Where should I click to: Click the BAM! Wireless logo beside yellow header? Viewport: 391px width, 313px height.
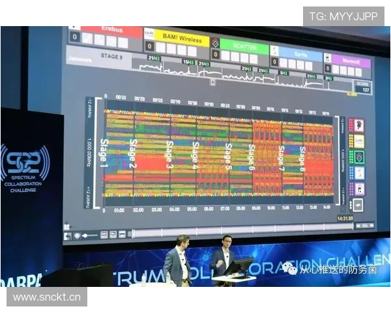[x=149, y=34]
